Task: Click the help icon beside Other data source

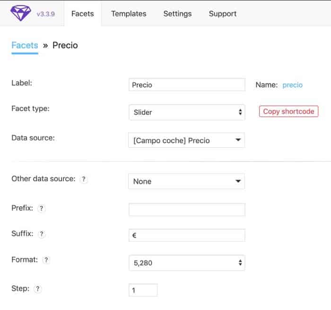Action: click(x=84, y=179)
